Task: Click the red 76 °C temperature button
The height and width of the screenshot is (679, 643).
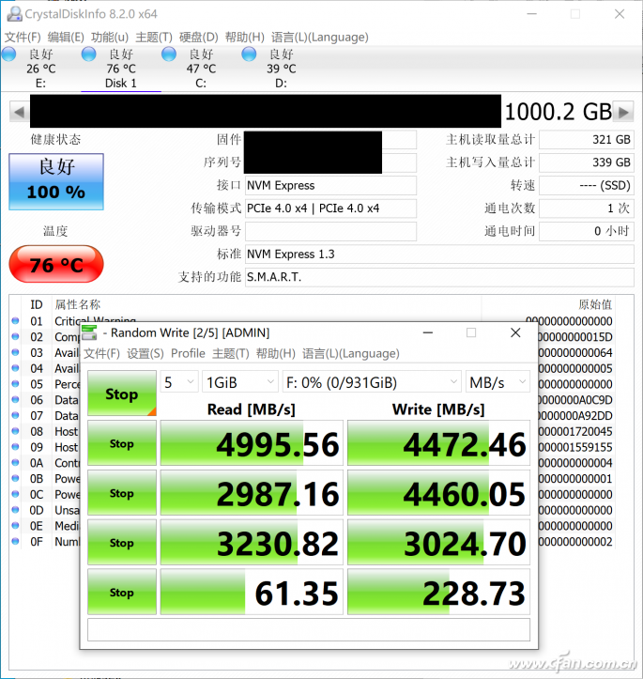Action: (56, 264)
